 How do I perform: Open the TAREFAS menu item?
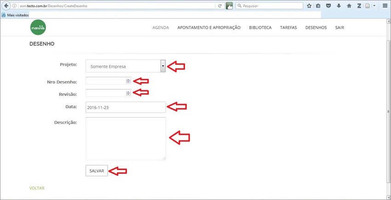[x=288, y=28]
